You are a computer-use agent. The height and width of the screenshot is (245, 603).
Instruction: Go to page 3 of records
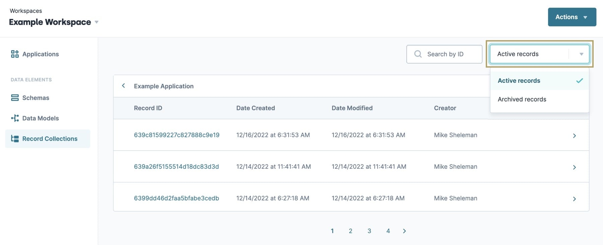point(369,231)
